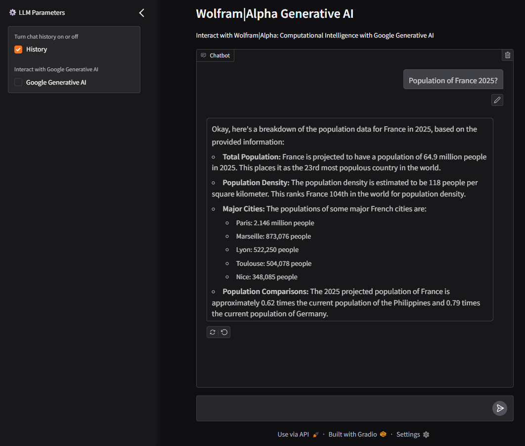
Task: Click the orange Gradio logo icon
Action: (383, 435)
